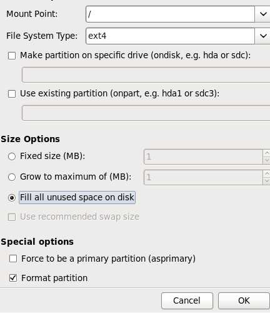Click the ext4 file system field
This screenshot has height=313, width=270.
tap(170, 36)
